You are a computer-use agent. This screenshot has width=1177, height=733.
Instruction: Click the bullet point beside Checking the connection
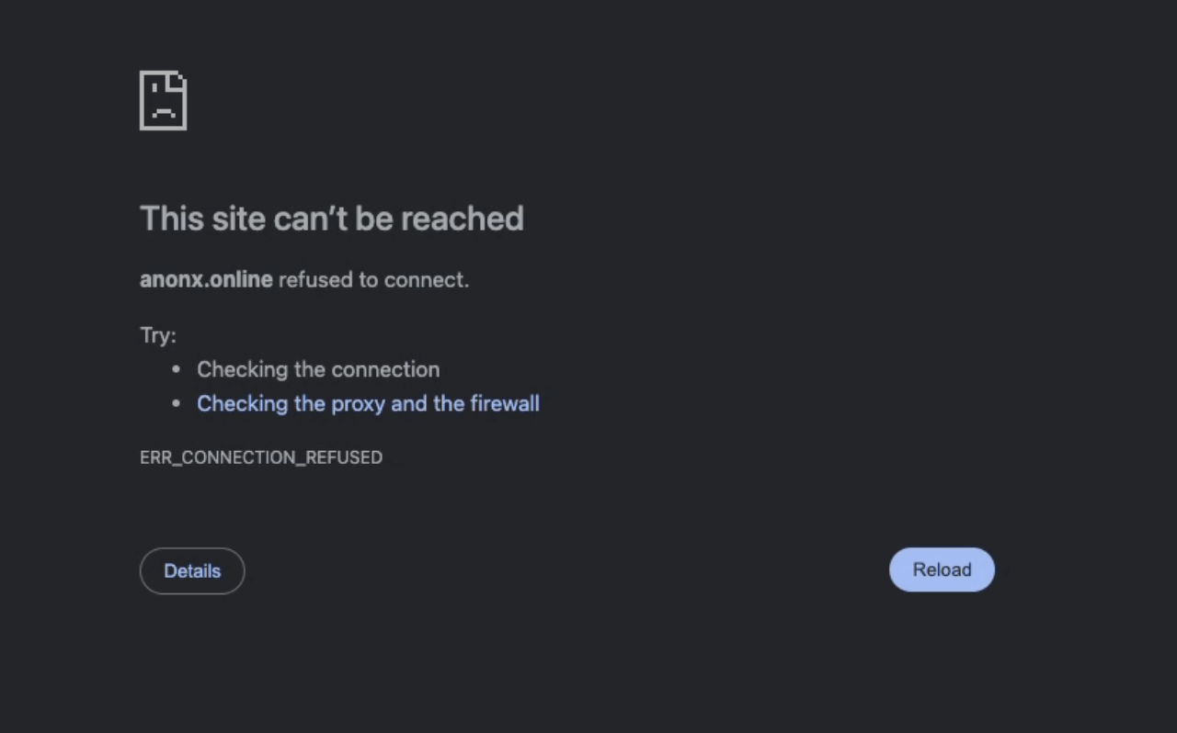[x=177, y=369]
